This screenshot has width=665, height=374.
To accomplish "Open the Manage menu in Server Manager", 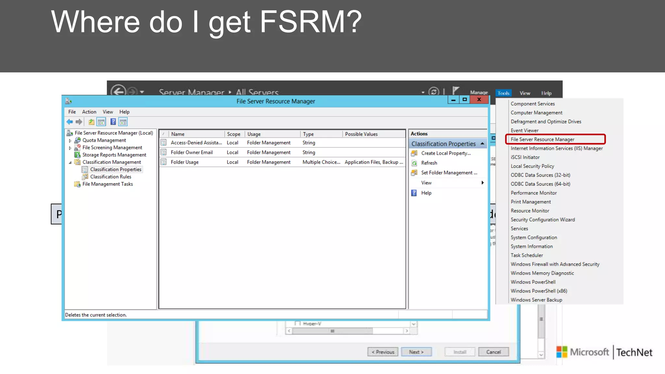I will pos(479,93).
